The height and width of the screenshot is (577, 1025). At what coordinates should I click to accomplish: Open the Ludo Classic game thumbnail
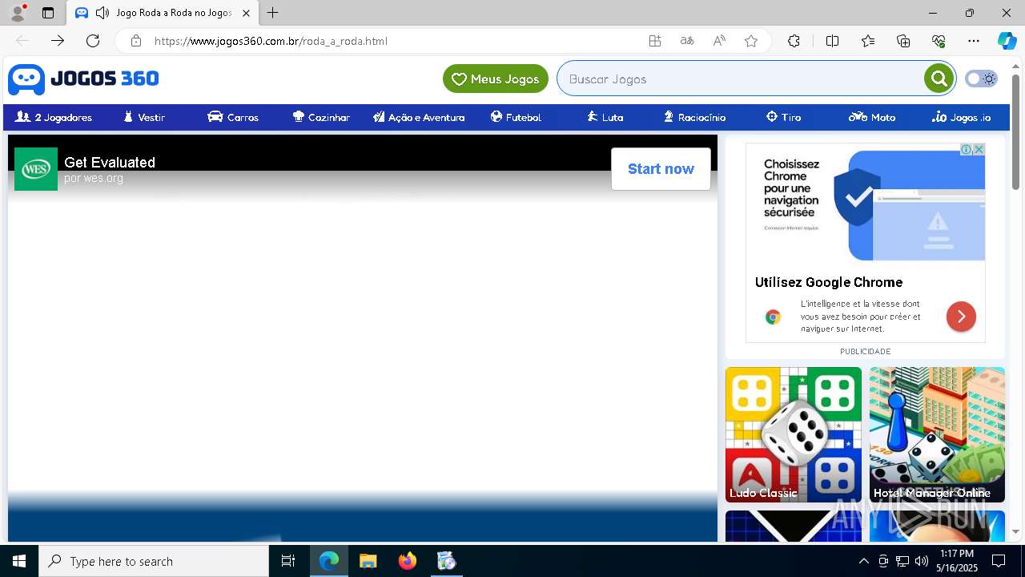point(794,434)
